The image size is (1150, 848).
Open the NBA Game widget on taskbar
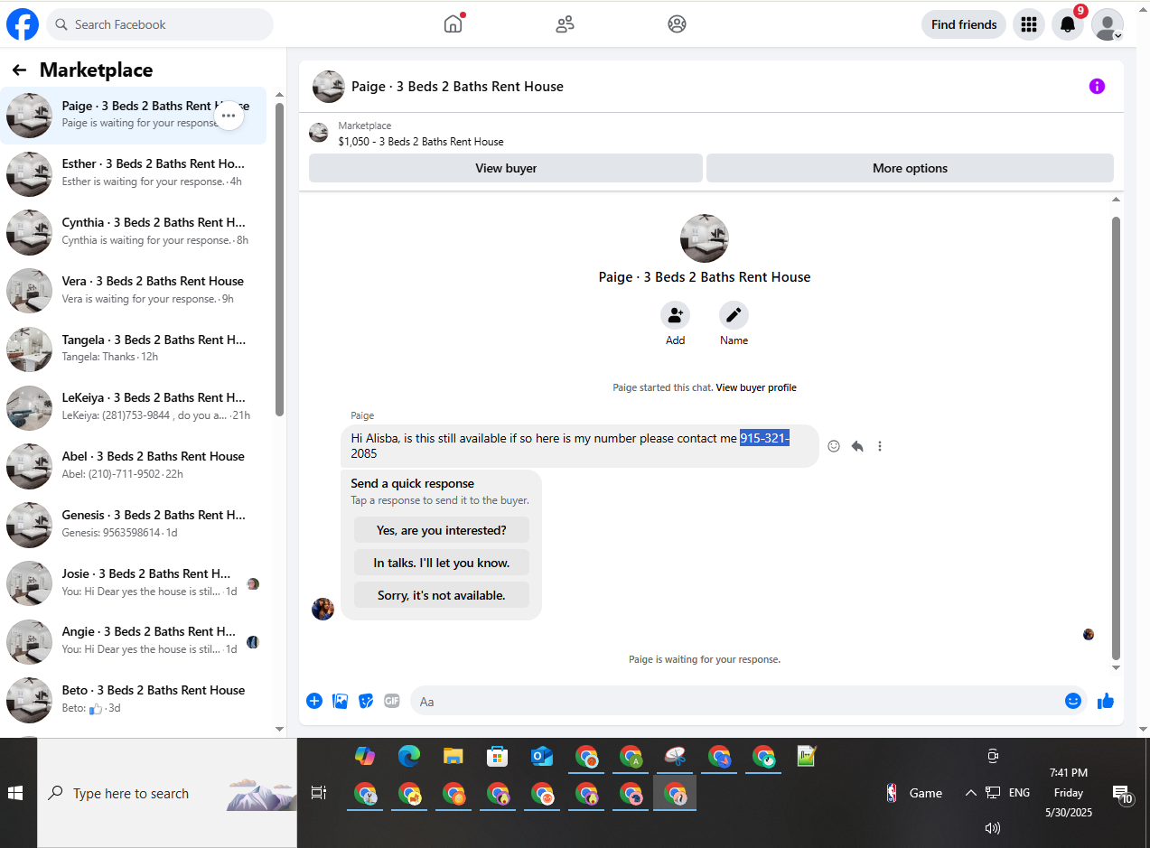pos(913,793)
